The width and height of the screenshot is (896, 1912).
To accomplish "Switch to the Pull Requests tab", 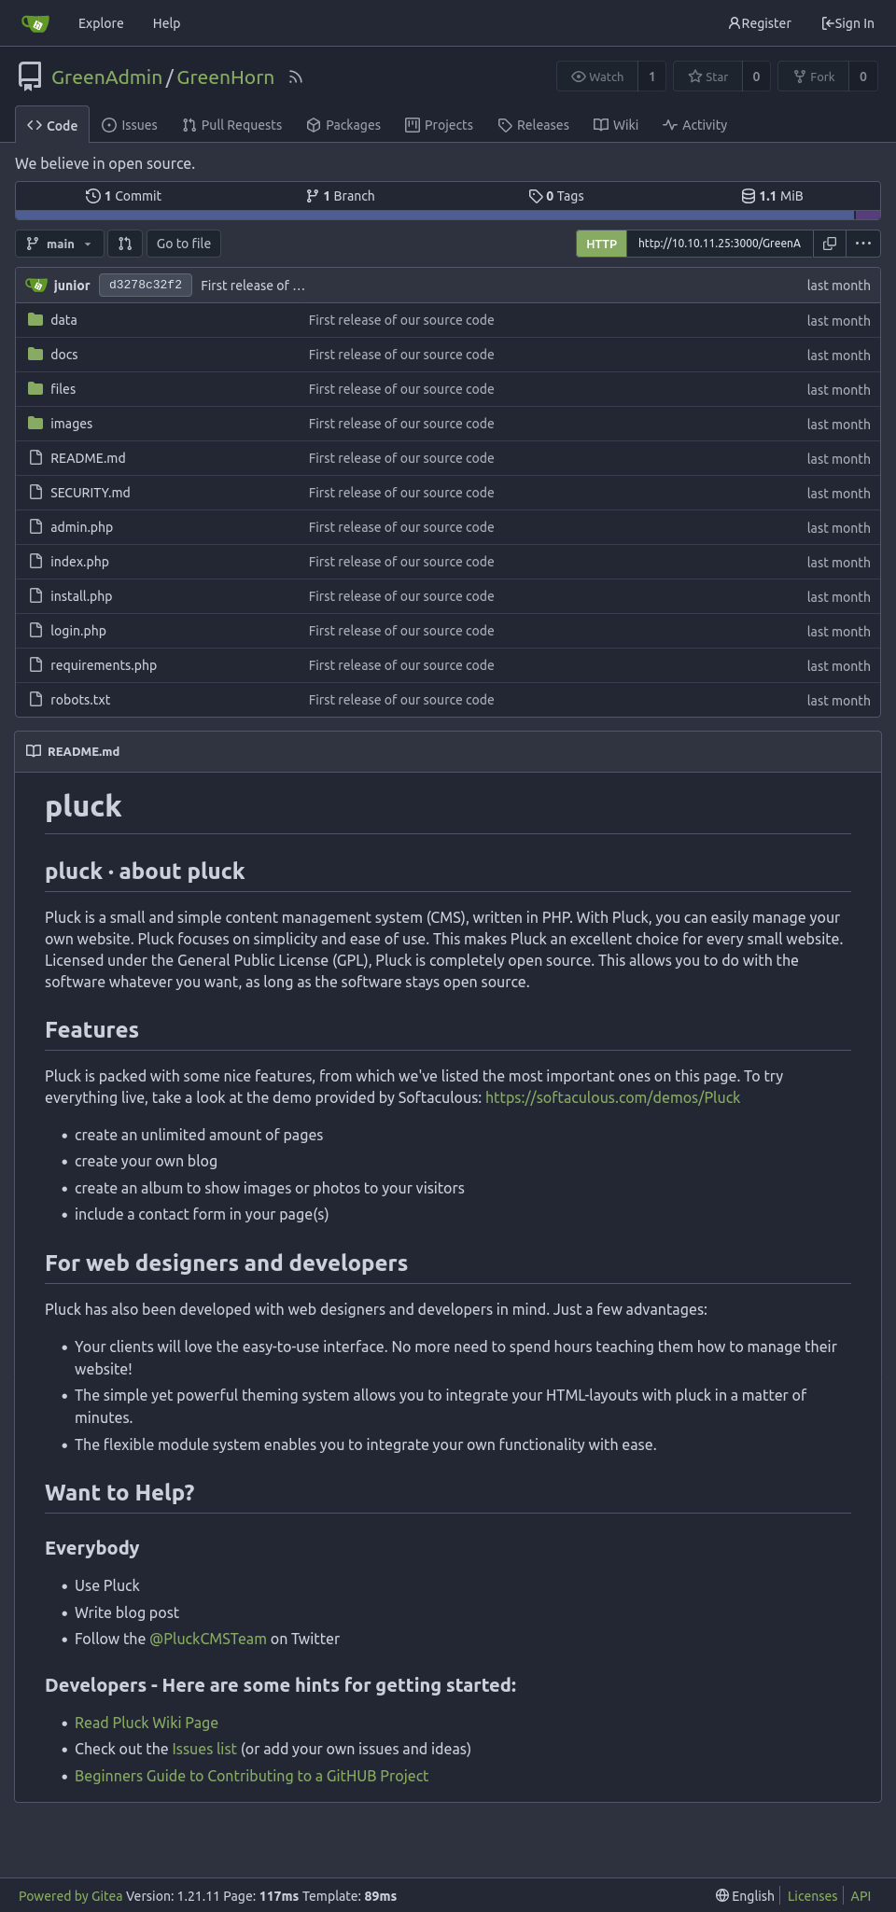I will coord(232,125).
